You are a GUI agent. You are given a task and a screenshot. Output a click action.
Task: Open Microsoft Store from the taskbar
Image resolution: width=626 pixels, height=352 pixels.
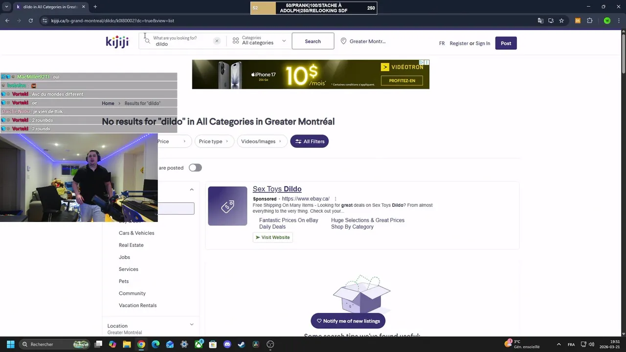[x=213, y=344]
